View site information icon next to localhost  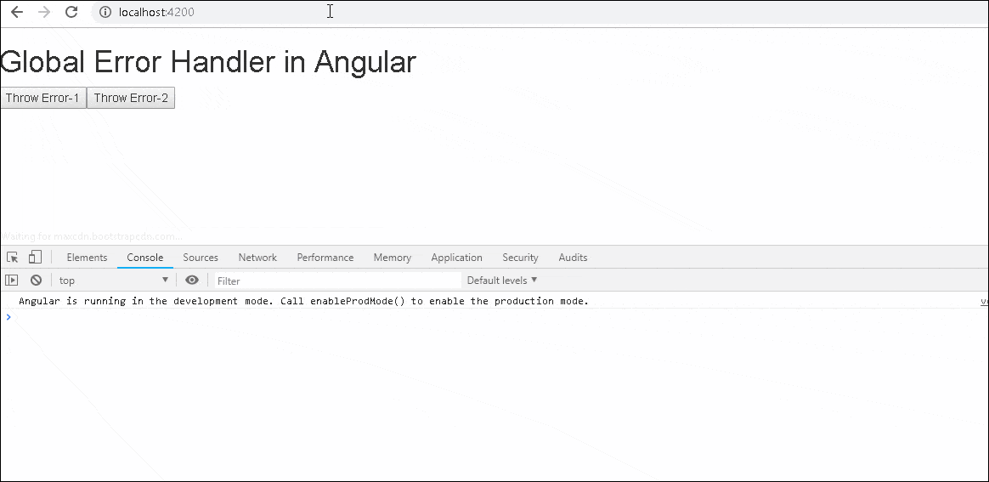[x=105, y=12]
